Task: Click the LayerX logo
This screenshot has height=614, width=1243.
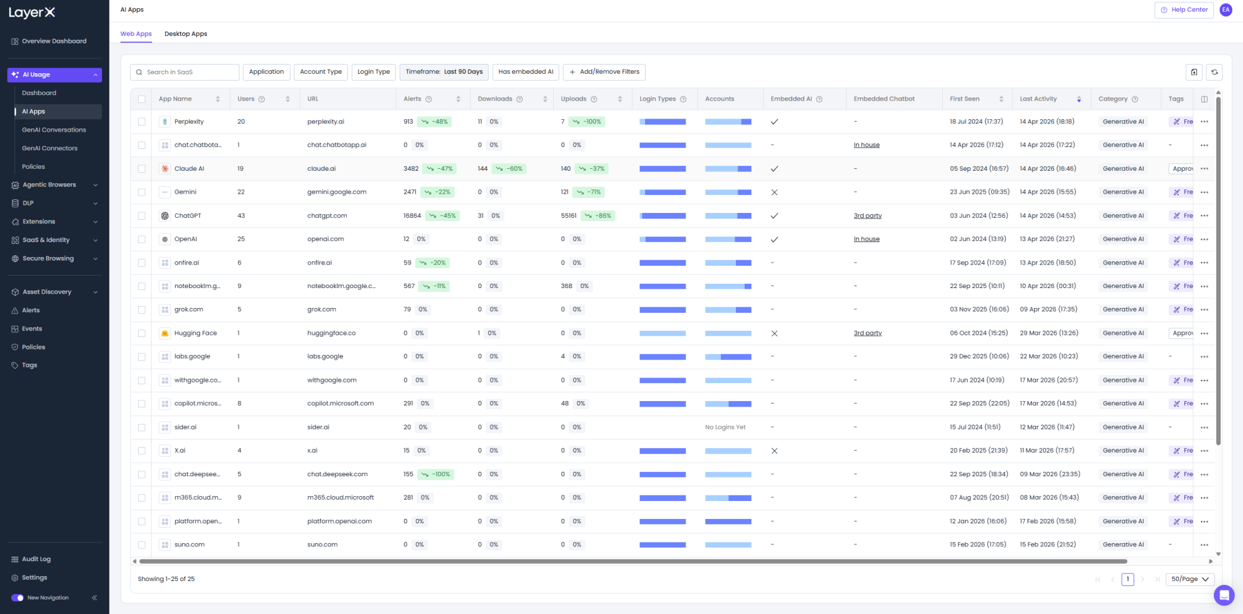Action: click(x=32, y=12)
